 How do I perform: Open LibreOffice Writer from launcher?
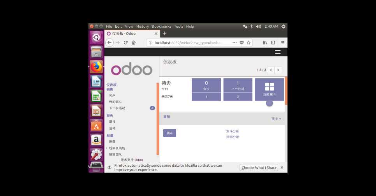point(96,81)
